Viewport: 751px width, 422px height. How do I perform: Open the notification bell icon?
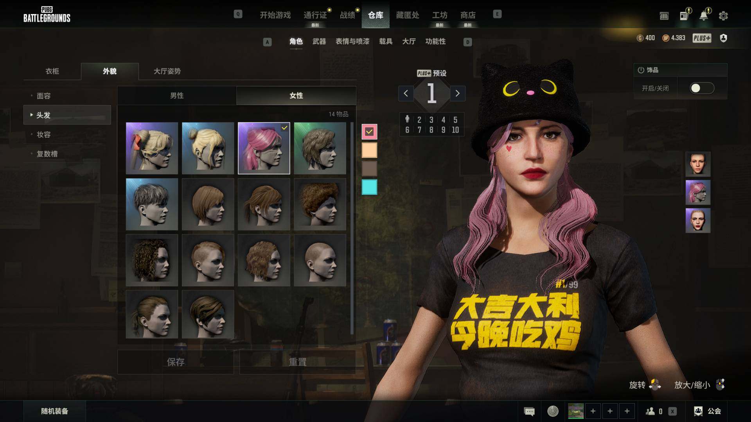coord(704,16)
